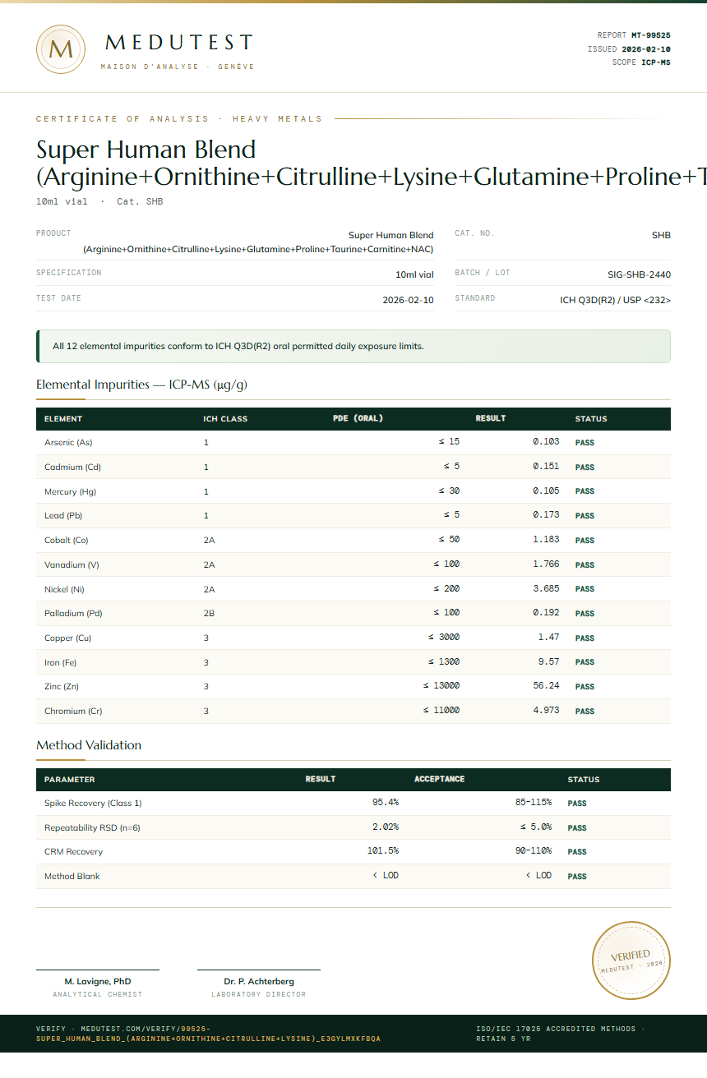The width and height of the screenshot is (707, 1078).
Task: Select the Arsenic (As) table row
Action: click(x=353, y=443)
